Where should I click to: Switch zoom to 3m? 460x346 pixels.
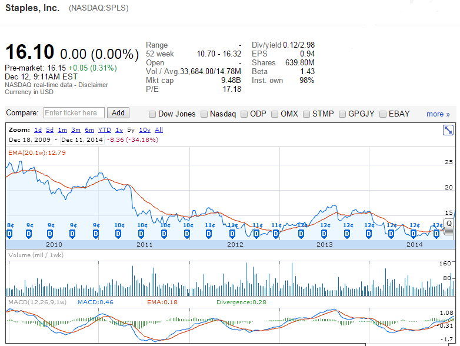[76, 129]
